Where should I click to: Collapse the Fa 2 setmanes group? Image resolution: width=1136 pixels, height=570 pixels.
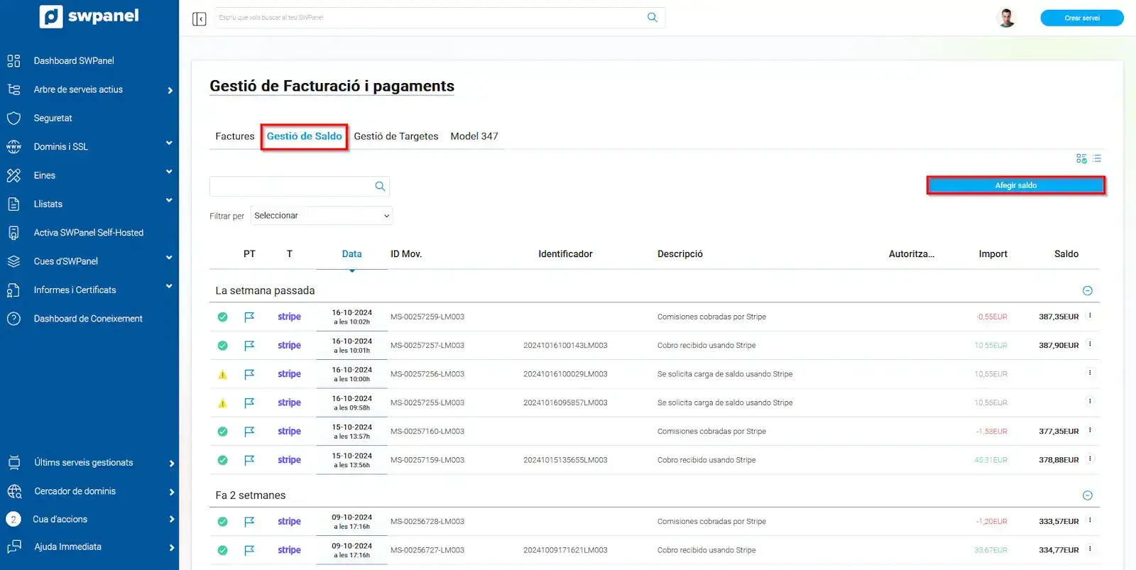1087,495
